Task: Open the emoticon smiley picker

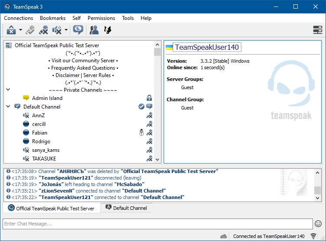Action: pyautogui.click(x=318, y=224)
